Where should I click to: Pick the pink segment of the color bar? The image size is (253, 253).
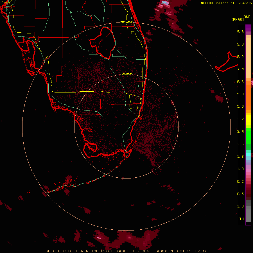tap(248, 170)
